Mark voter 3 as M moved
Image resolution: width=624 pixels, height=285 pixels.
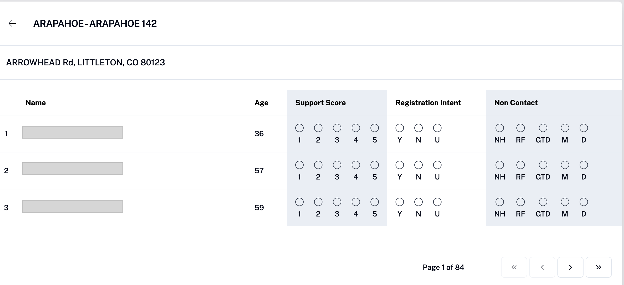click(x=565, y=202)
